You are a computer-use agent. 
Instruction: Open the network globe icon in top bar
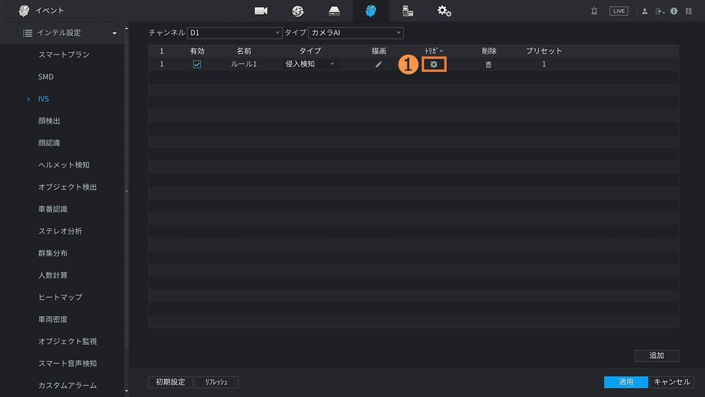point(298,11)
